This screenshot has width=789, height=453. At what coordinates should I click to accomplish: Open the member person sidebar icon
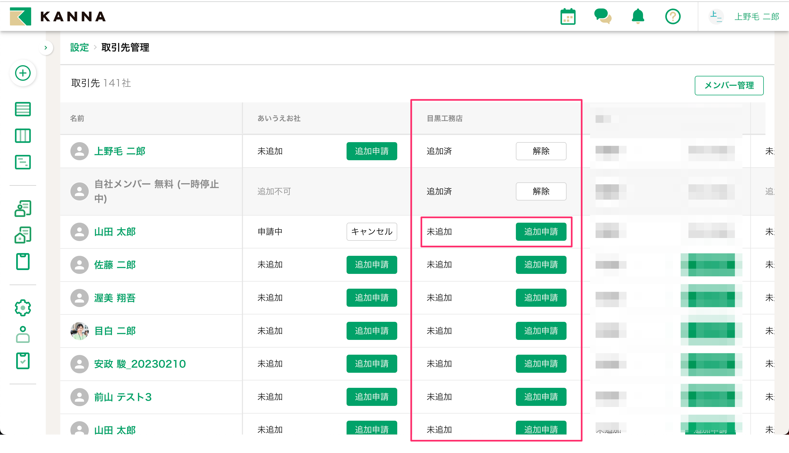[x=23, y=334]
